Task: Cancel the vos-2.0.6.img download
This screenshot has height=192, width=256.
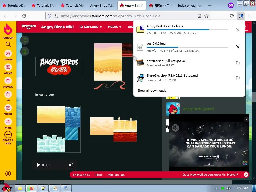Action: 238,47
